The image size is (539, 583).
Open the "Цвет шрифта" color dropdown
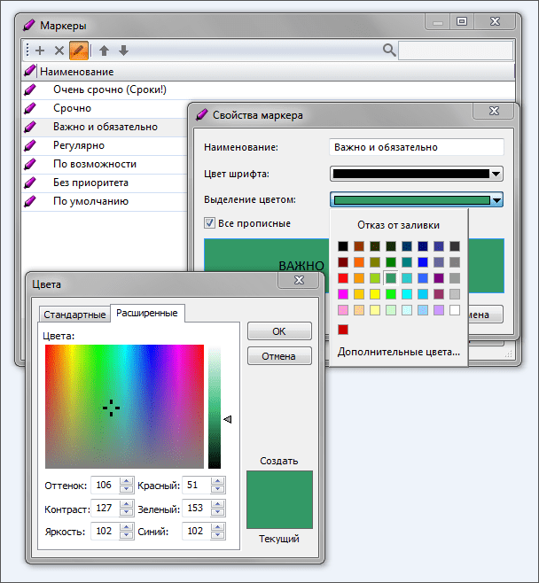pyautogui.click(x=496, y=175)
